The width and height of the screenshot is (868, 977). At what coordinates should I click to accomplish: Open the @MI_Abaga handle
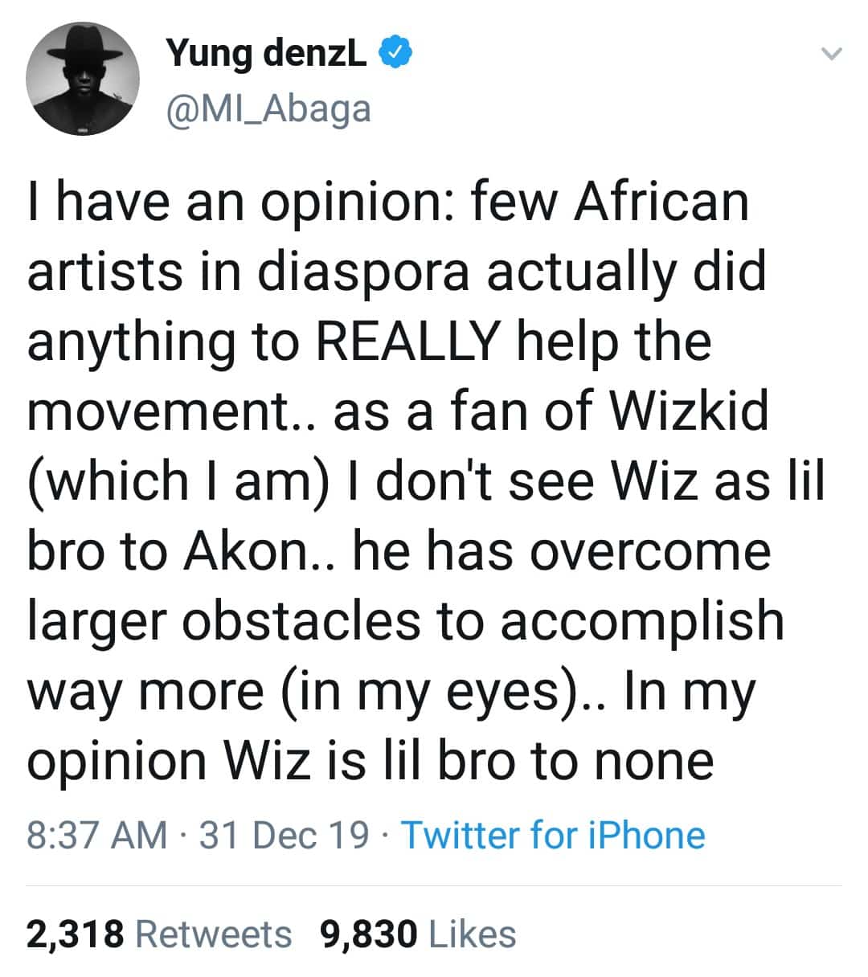(x=268, y=108)
